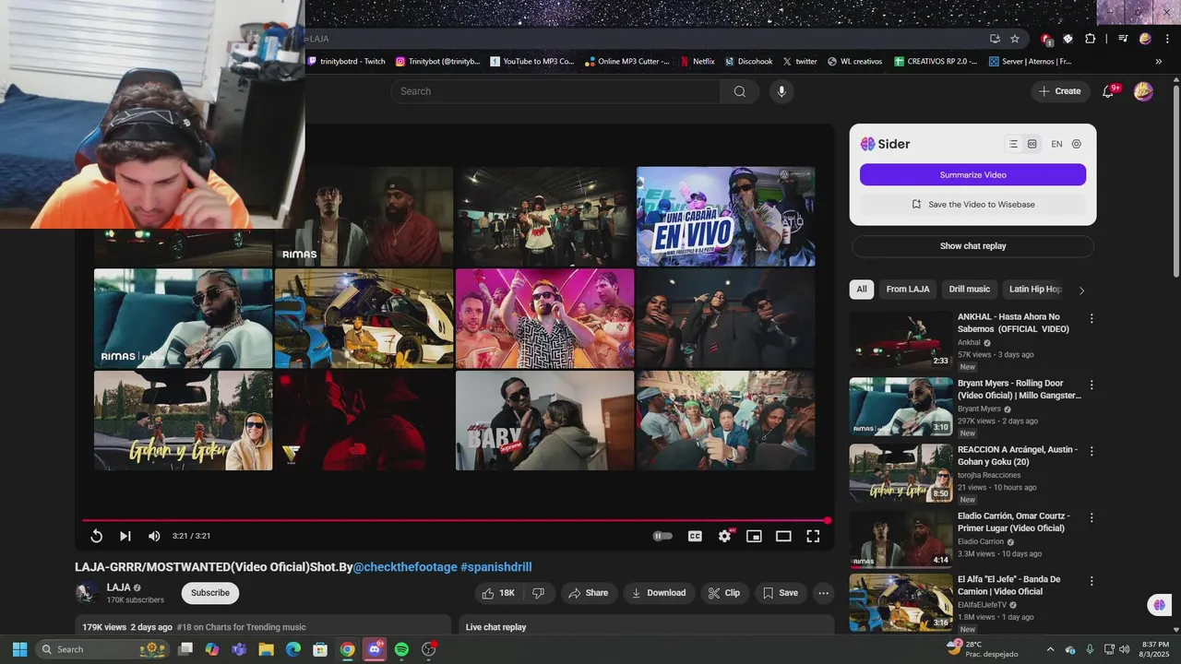The image size is (1181, 664).
Task: Open options for Bryant Myers Rolling Door
Action: click(1092, 385)
